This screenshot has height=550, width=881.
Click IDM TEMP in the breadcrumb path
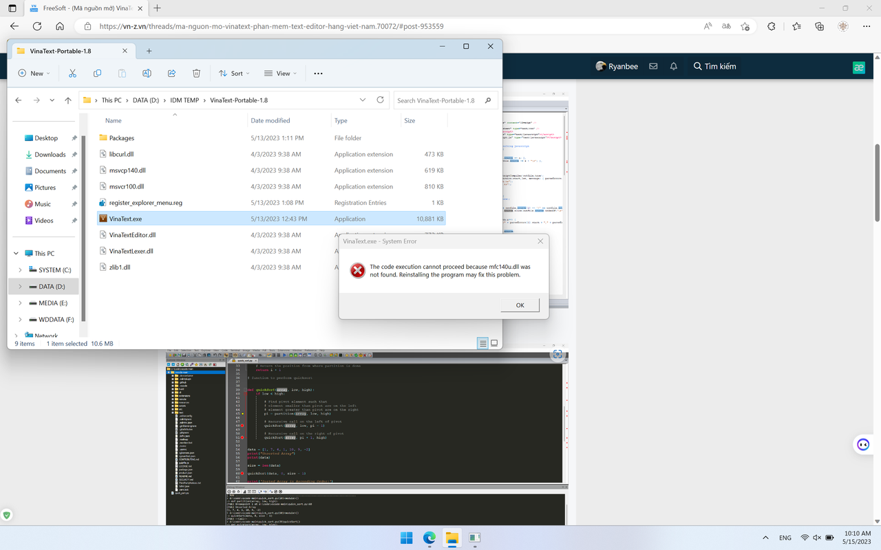point(184,100)
